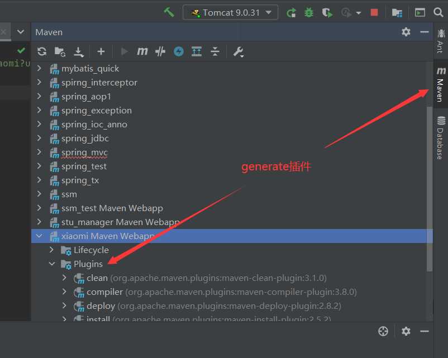The image size is (448, 358).
Task: Click the green Rerun Tomcat icon
Action: click(x=292, y=13)
